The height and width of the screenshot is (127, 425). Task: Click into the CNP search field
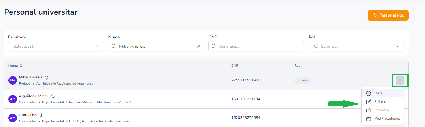tap(260, 46)
